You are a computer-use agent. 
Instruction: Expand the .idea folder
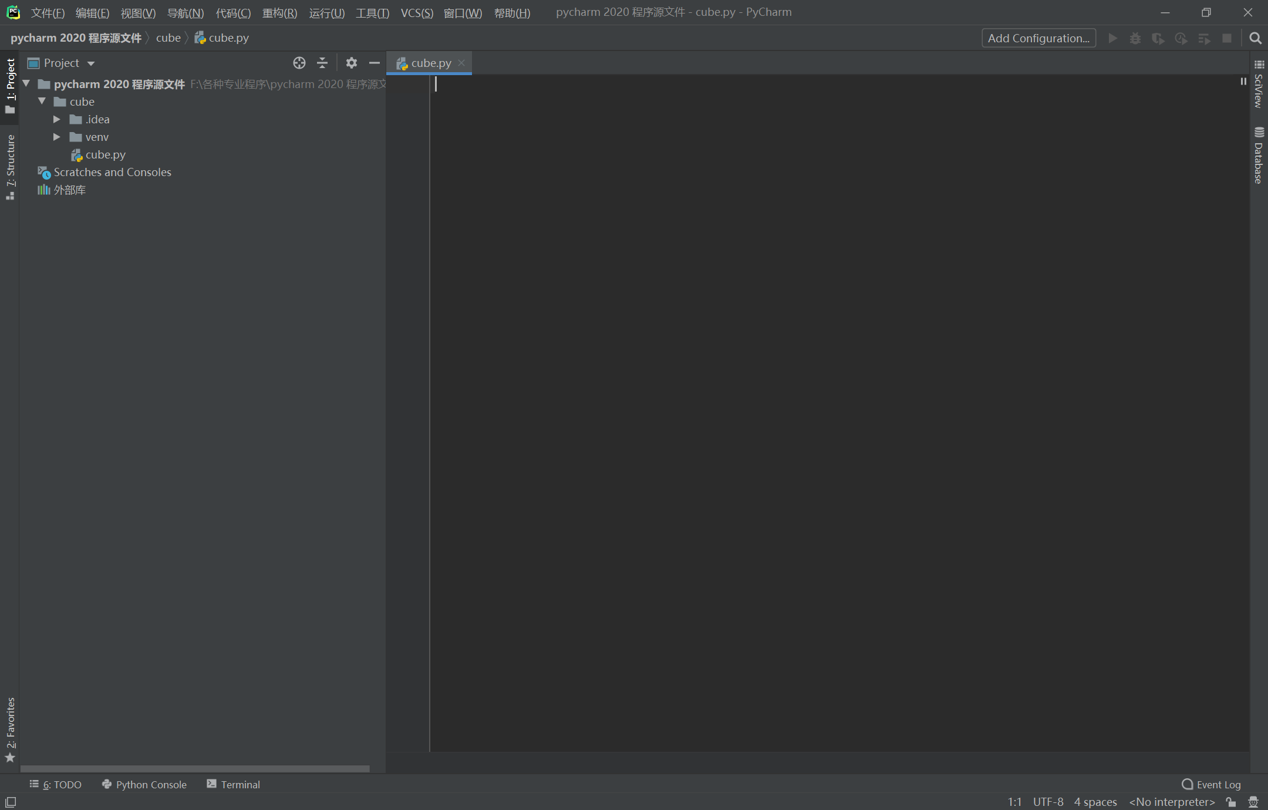point(58,118)
